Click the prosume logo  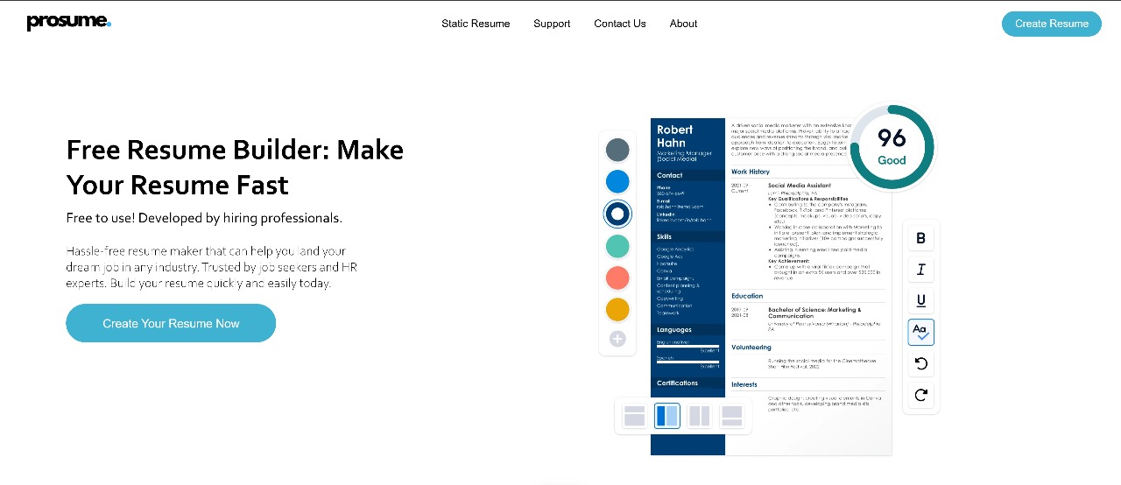coord(69,23)
